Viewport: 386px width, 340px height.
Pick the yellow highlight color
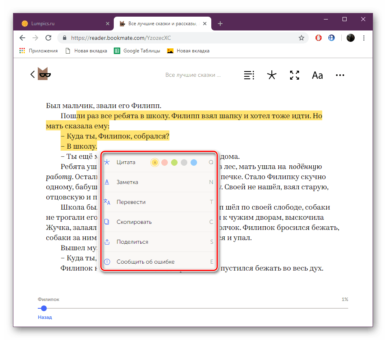point(155,162)
